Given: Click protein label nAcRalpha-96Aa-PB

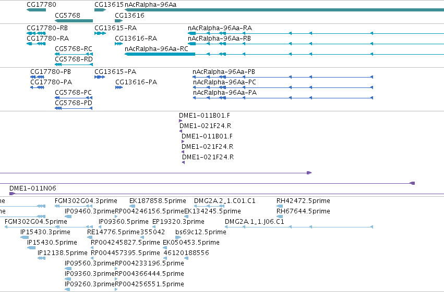Looking at the screenshot, I should tap(224, 72).
